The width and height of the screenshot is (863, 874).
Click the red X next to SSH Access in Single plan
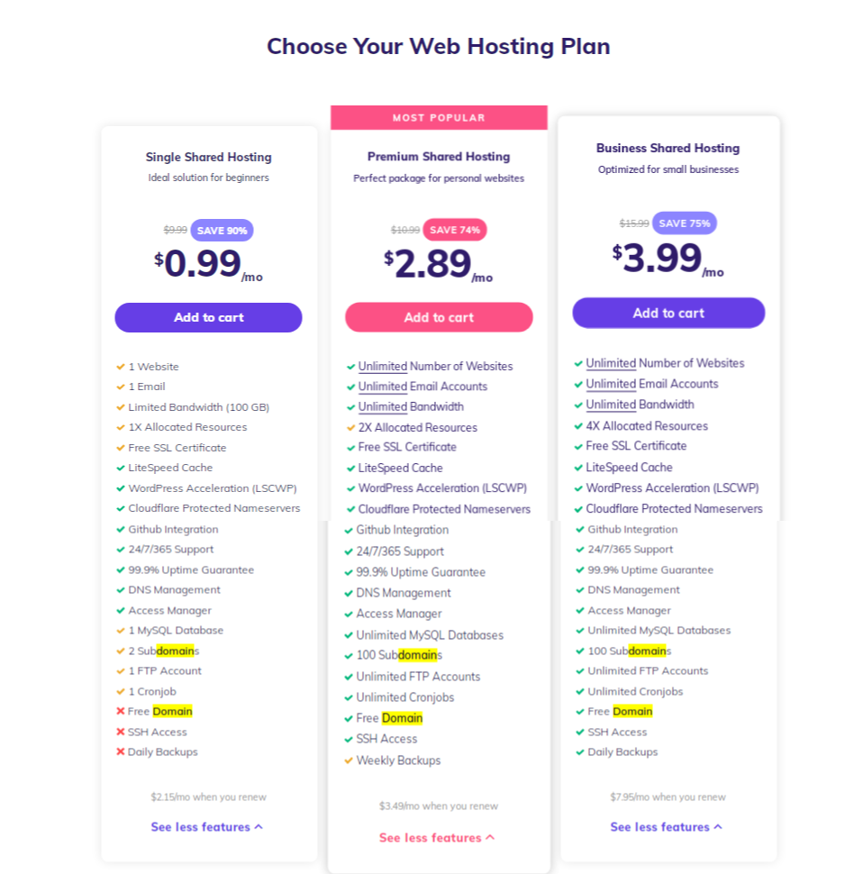[x=121, y=732]
